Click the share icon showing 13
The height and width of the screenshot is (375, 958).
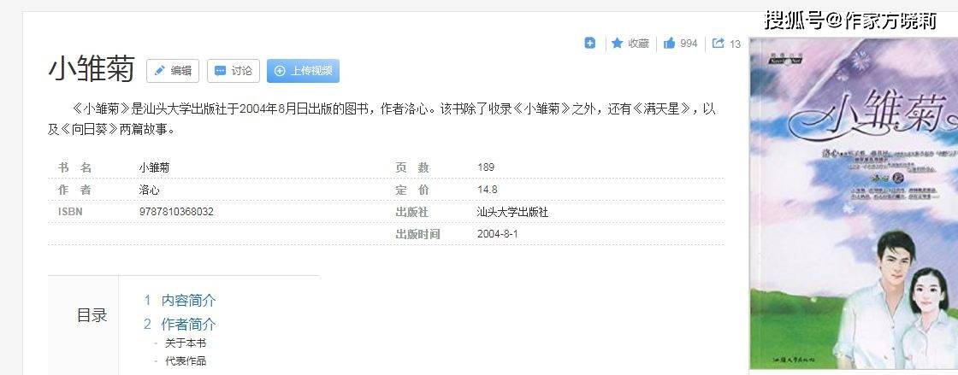(x=718, y=44)
